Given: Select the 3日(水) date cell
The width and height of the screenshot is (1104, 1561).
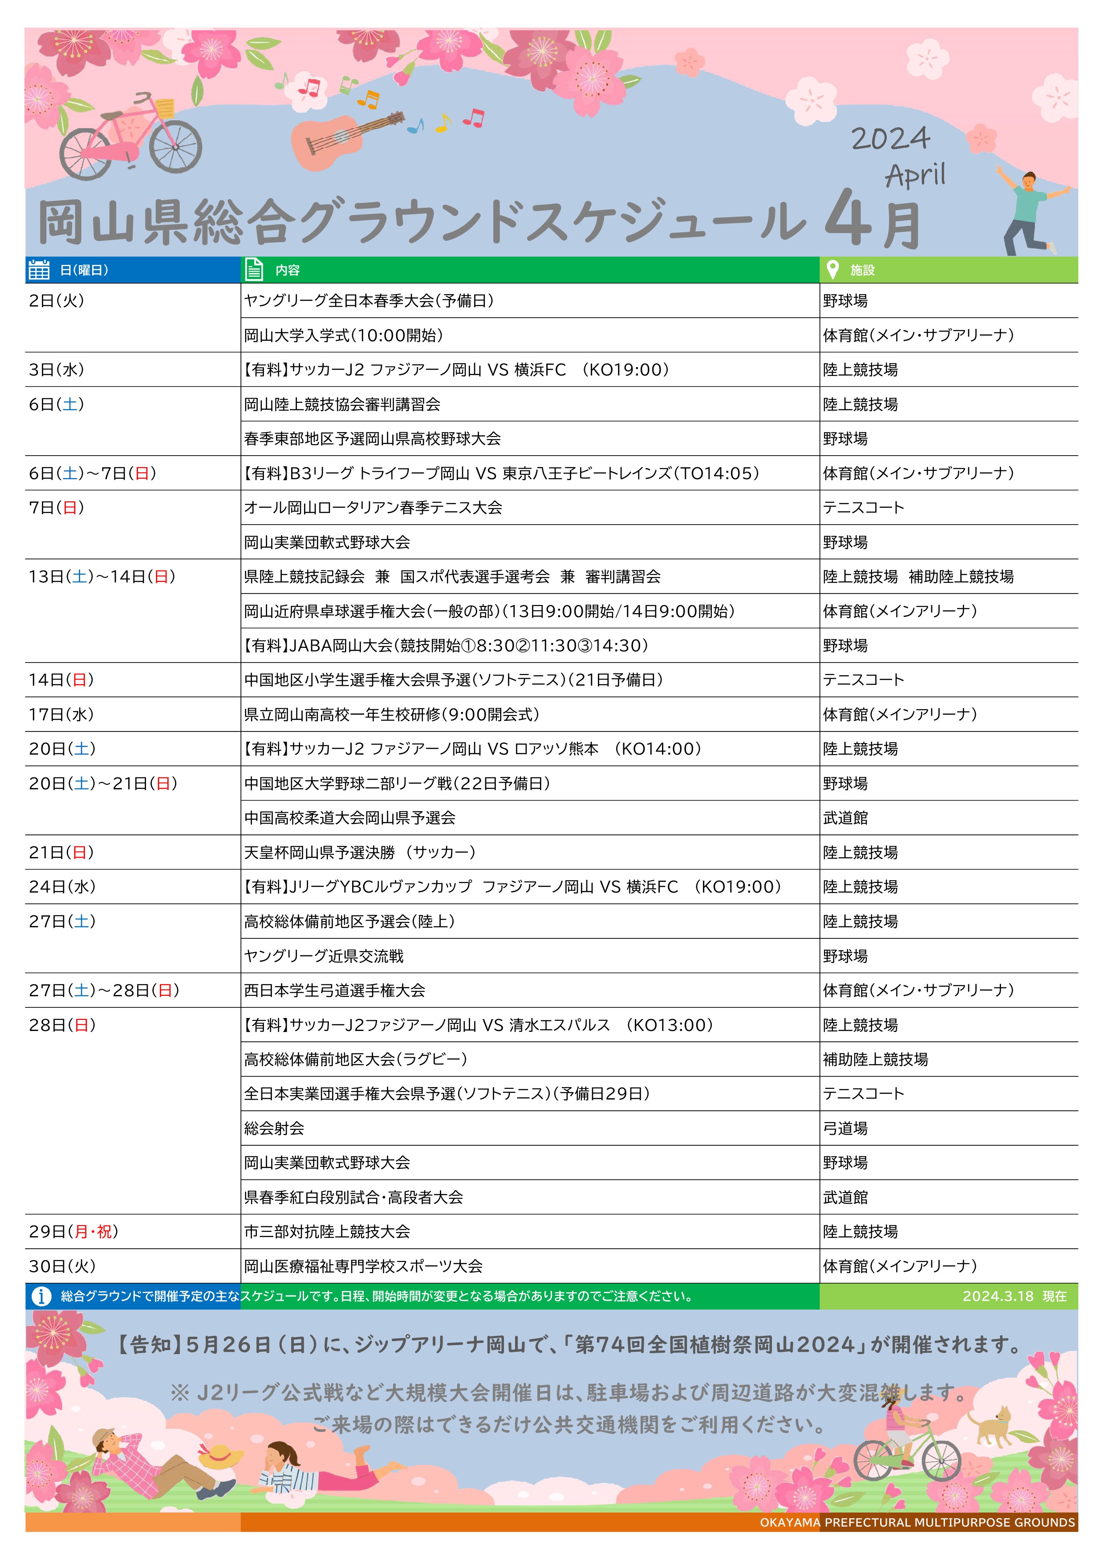Looking at the screenshot, I should pyautogui.click(x=57, y=370).
